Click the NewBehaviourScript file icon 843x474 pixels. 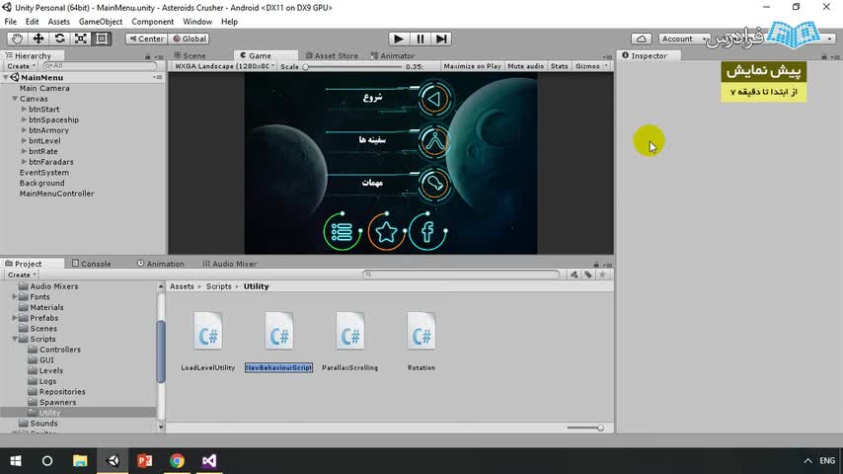point(279,331)
